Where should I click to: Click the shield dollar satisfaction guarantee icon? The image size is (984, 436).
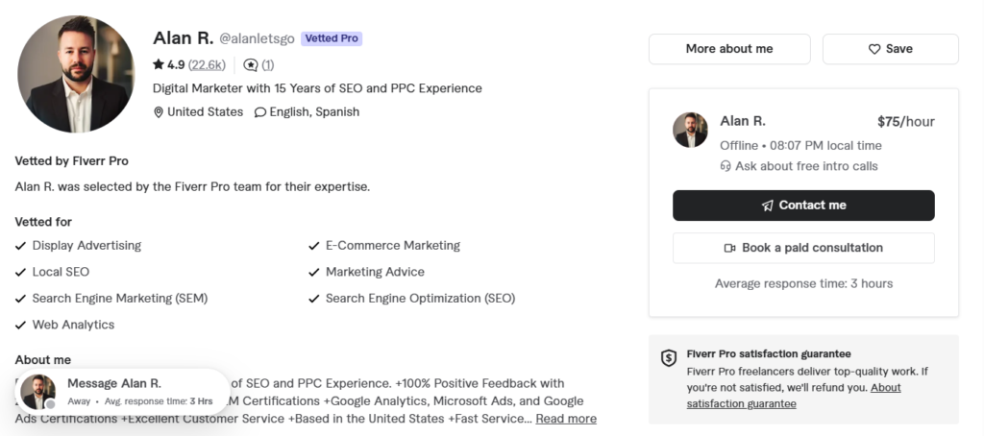(669, 358)
